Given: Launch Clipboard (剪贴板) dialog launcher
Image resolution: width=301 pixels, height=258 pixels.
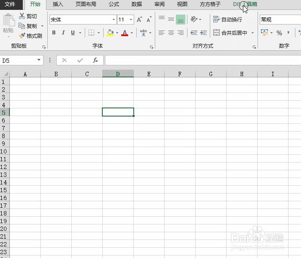Looking at the screenshot, I should 44,47.
